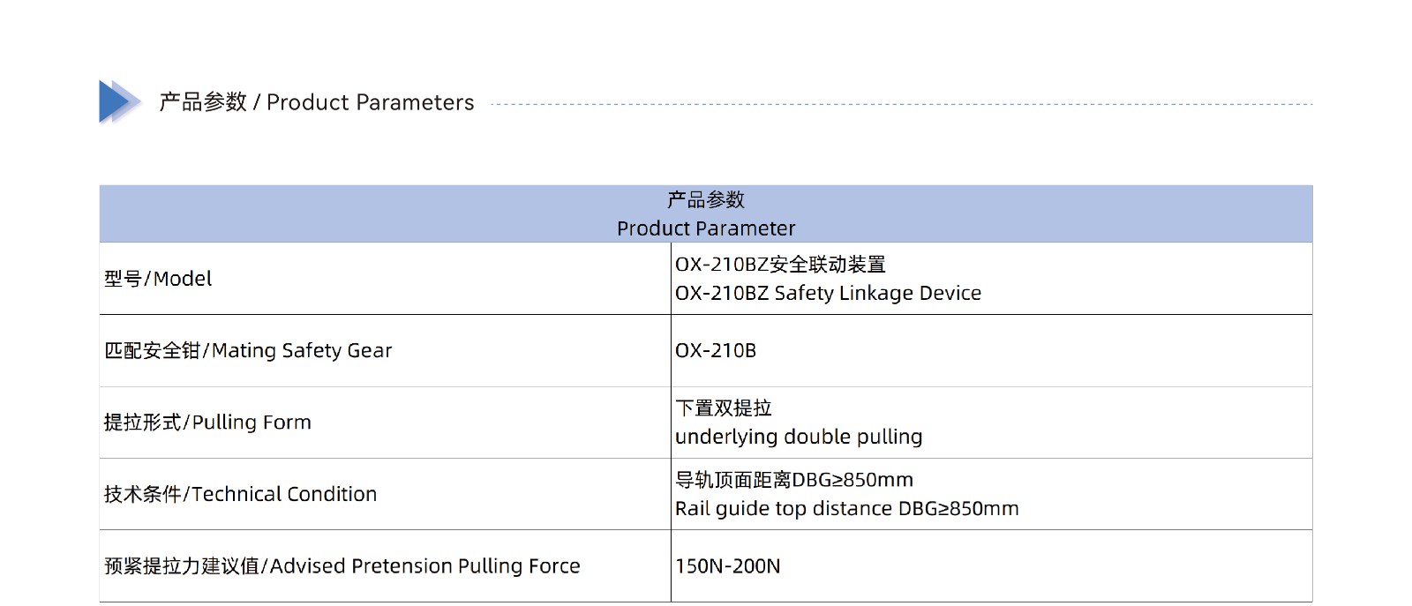Select the OX-210BZ安全联动装置 text
Image resolution: width=1412 pixels, height=606 pixels.
pyautogui.click(x=780, y=265)
